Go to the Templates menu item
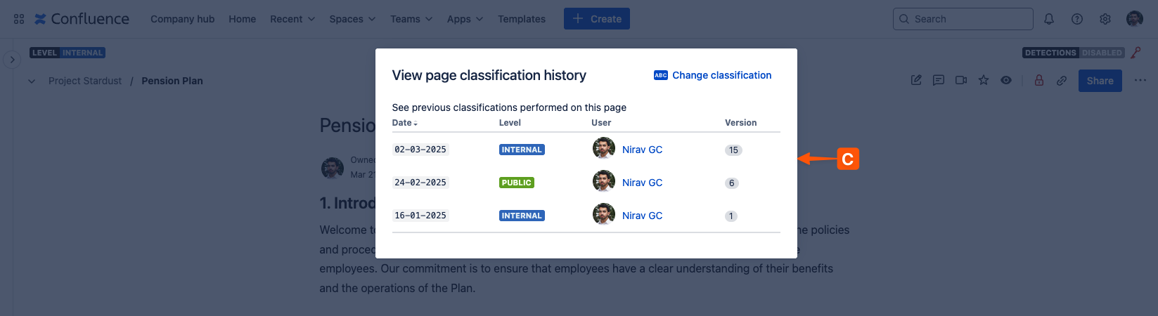The height and width of the screenshot is (316, 1158). coord(522,19)
